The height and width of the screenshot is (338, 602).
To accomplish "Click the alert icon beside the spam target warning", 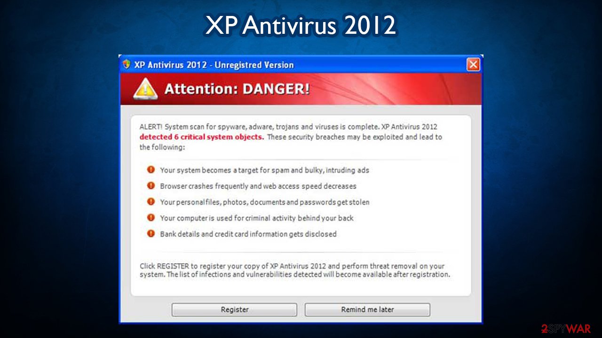I will (x=151, y=169).
